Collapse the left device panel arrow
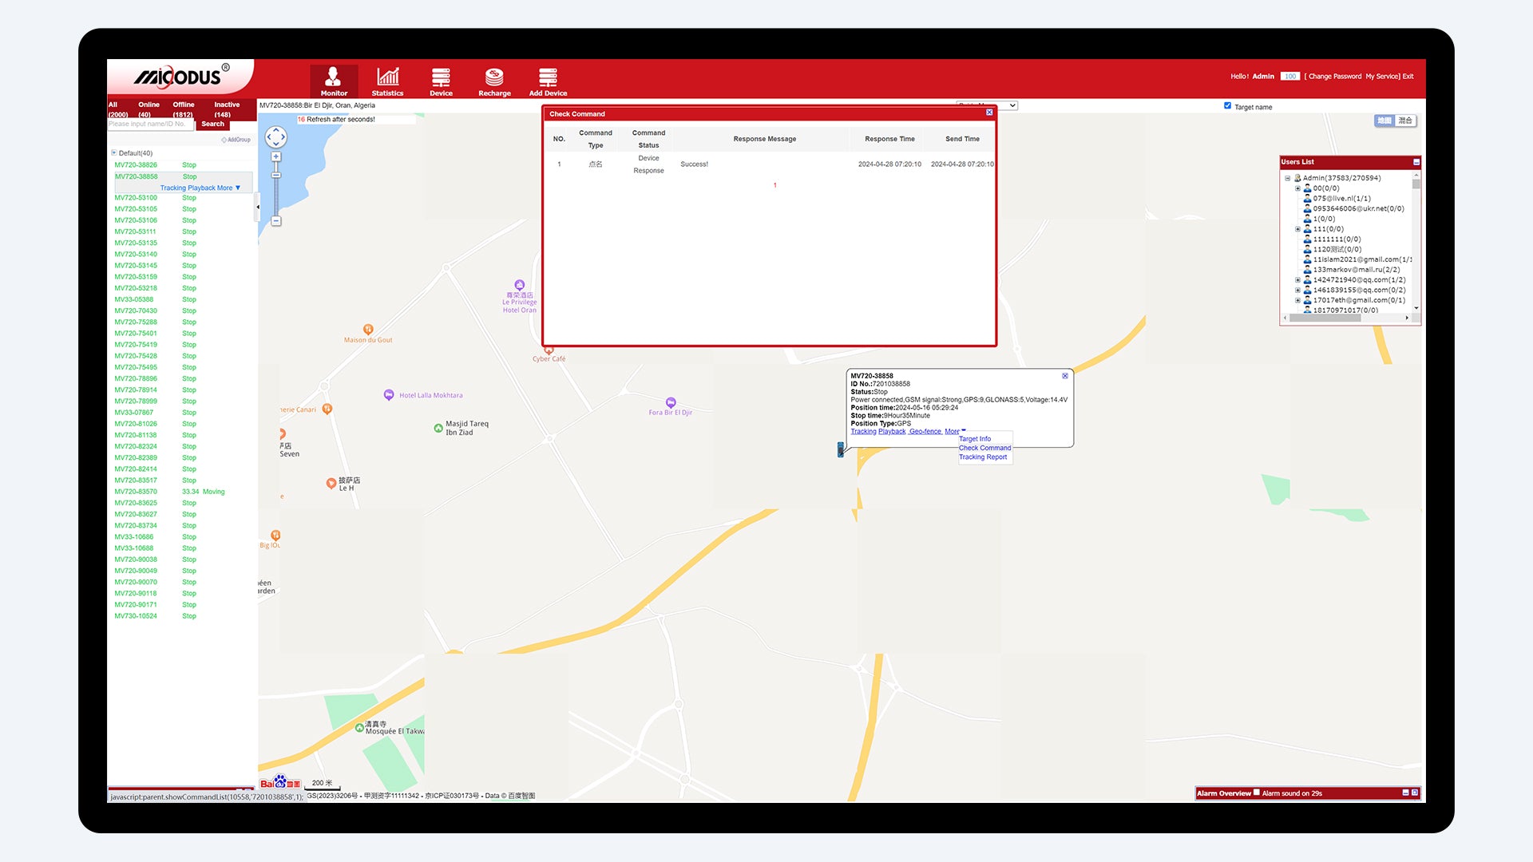The height and width of the screenshot is (862, 1533). click(258, 208)
